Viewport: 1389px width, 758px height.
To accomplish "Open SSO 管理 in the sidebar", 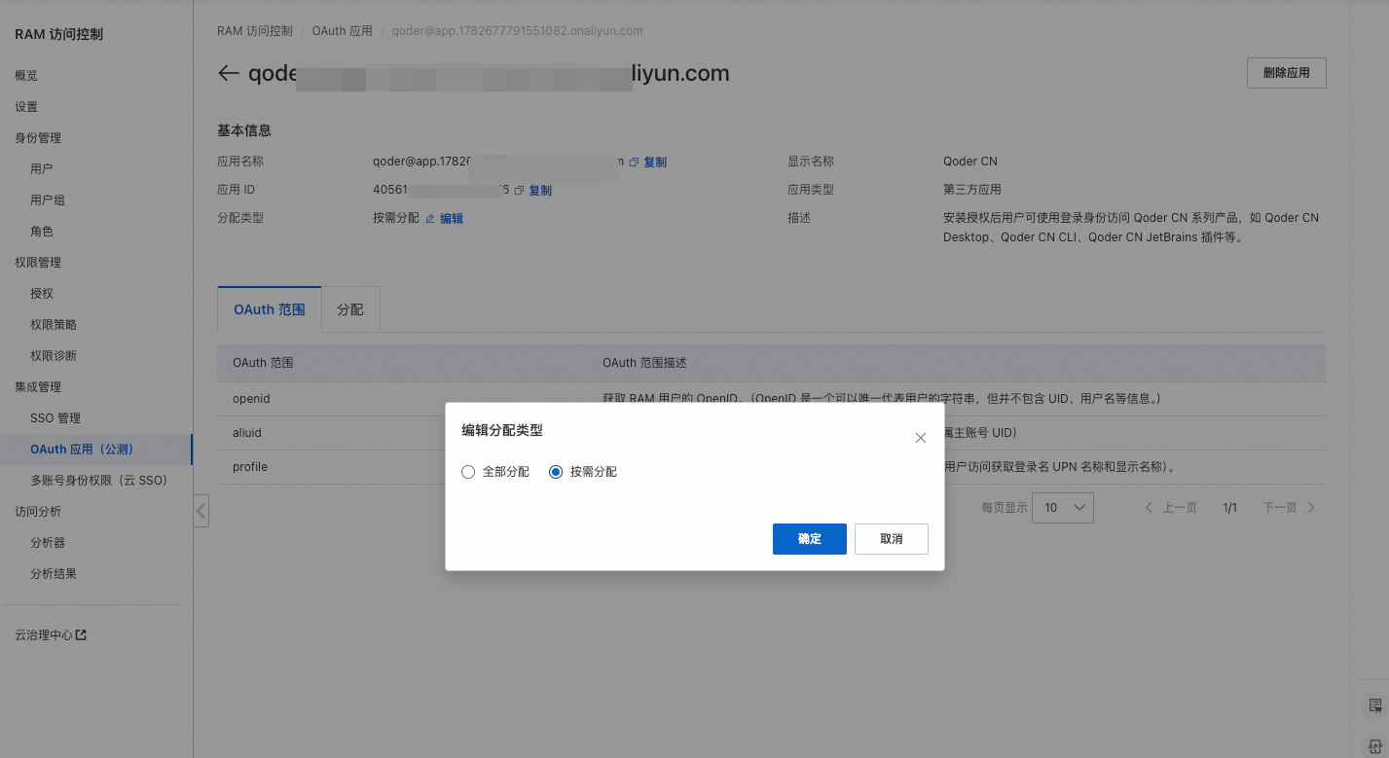I will click(55, 418).
